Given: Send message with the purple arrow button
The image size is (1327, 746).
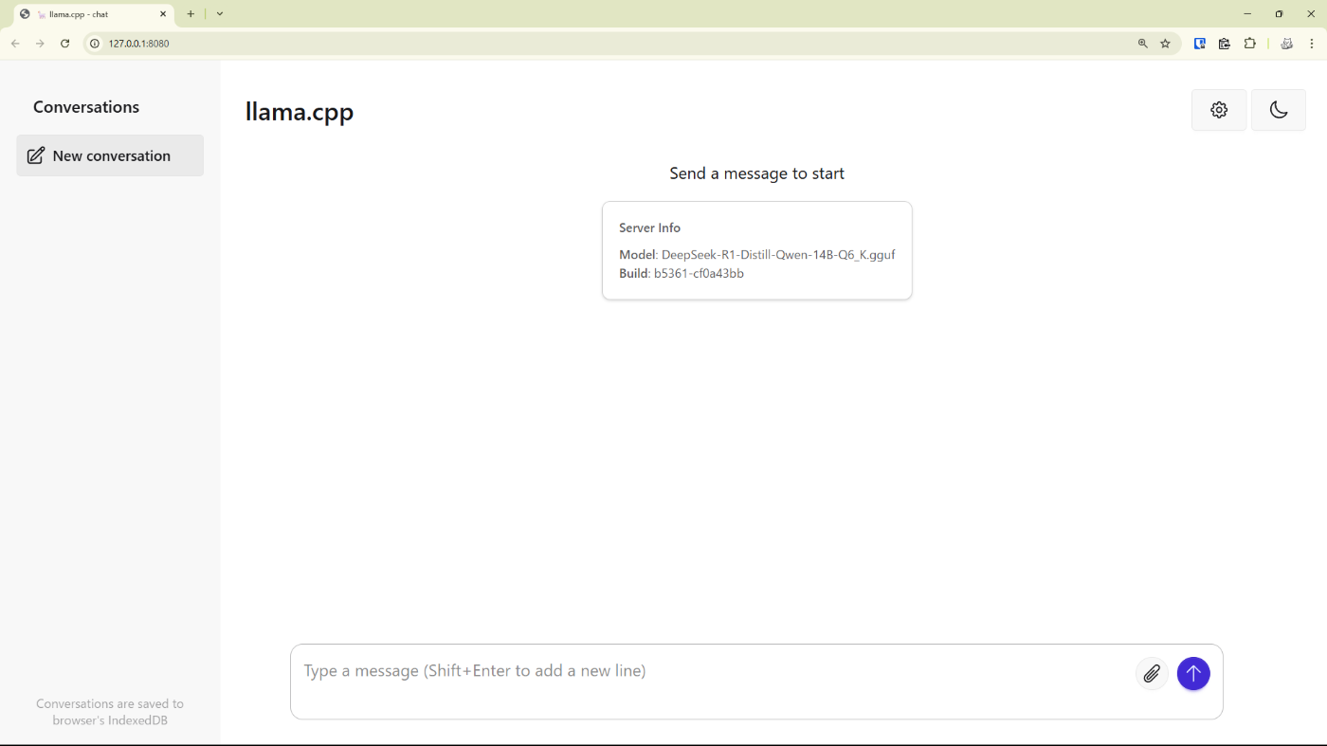Looking at the screenshot, I should pos(1193,674).
